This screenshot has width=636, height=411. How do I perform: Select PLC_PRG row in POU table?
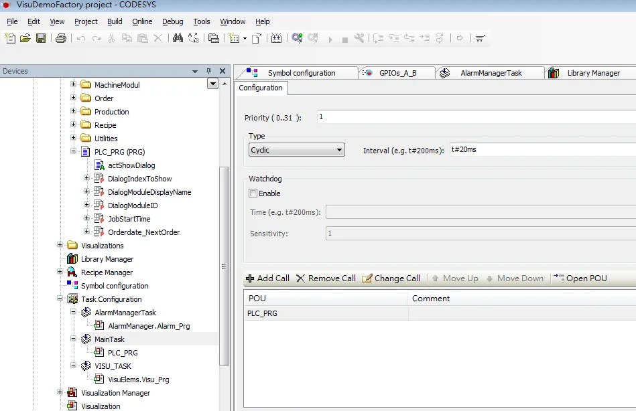(x=440, y=313)
